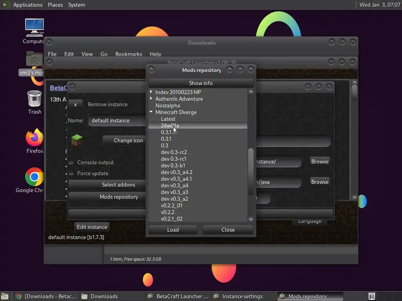
Task: Click the grass block instance icon
Action: (x=77, y=140)
